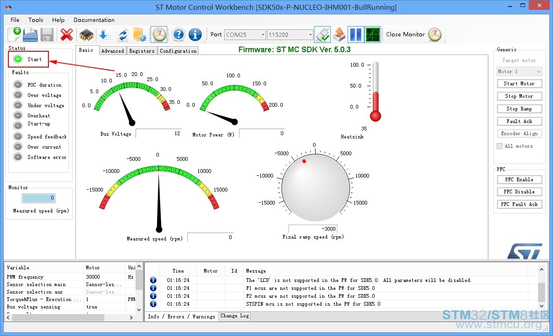This screenshot has width=553, height=336.
Task: Click the Speed feedback fault indicator
Action: click(18, 136)
